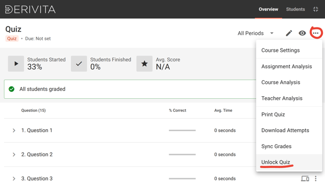Click the pencil edit quiz icon
The width and height of the screenshot is (325, 182).
tap(289, 33)
